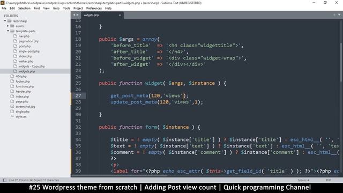Click 'widget' function name on line 25
This screenshot has height=193, width=343.
pos(154,83)
